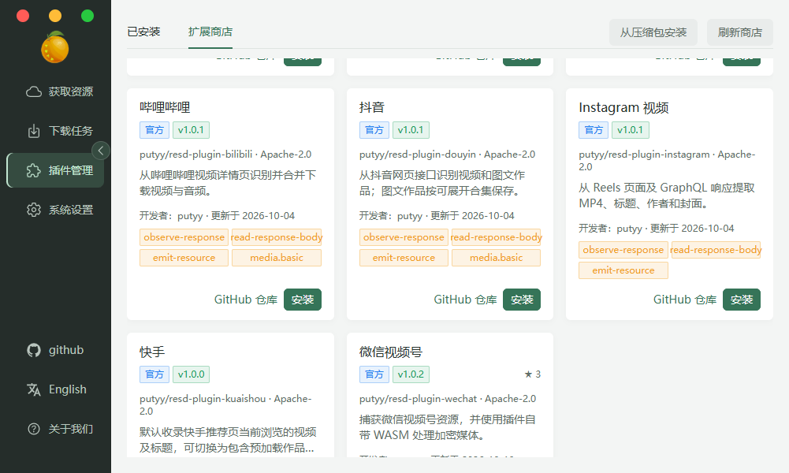Open the 系统设置 menu item

[55, 210]
